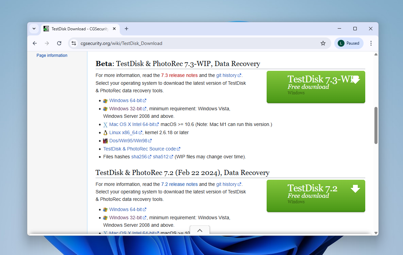Click the CGSecurity favicon on the tab
This screenshot has width=403, height=255.
(x=46, y=29)
